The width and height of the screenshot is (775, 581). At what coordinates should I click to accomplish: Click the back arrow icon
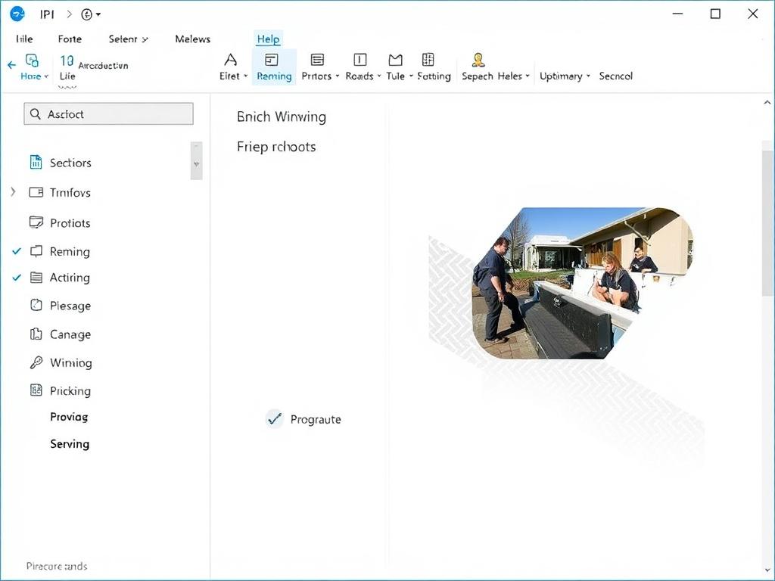(x=12, y=65)
